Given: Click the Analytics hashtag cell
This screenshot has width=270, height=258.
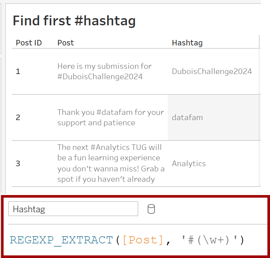Looking at the screenshot, I should pyautogui.click(x=189, y=164).
